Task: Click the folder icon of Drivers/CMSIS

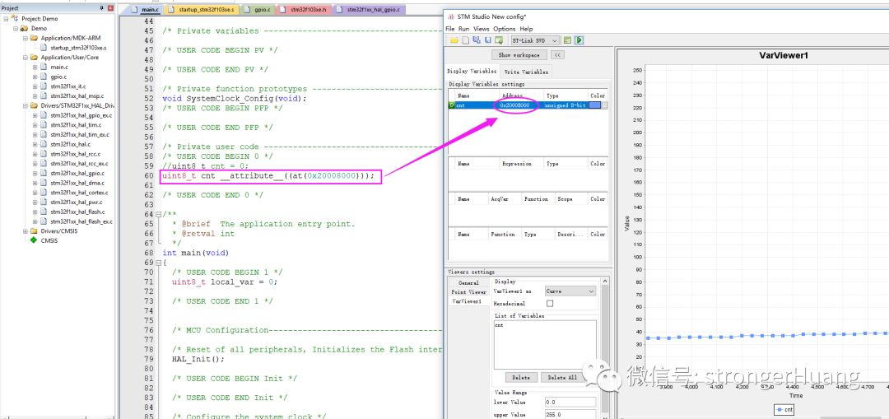Action: click(x=34, y=230)
